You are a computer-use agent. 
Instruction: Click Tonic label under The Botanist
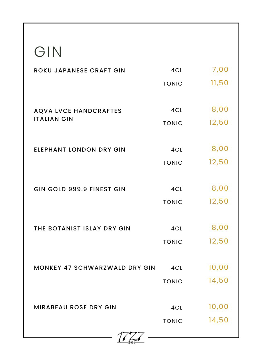pos(173,242)
